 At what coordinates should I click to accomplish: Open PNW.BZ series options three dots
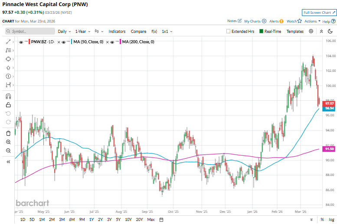click(x=26, y=41)
